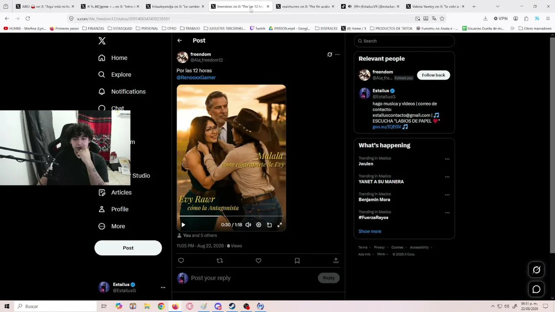
Task: Open Profile in the X sidebar
Action: (113, 209)
